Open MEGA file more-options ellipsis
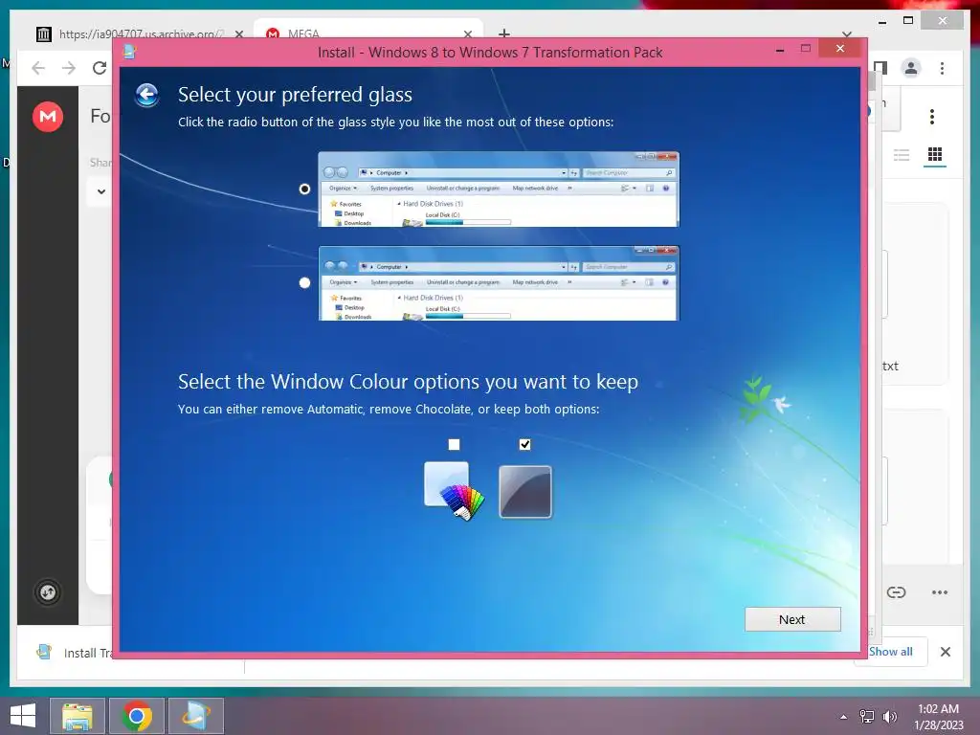The height and width of the screenshot is (735, 980). (940, 591)
